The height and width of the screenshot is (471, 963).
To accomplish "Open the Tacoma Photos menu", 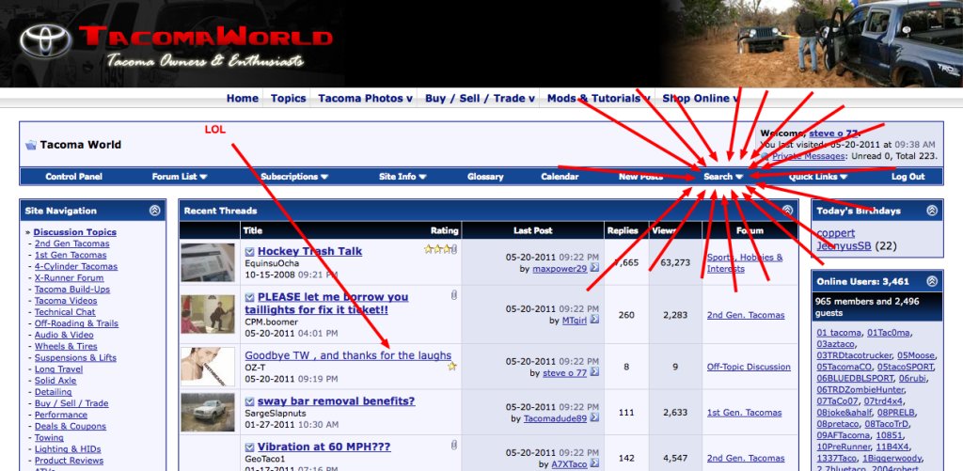I will [366, 99].
